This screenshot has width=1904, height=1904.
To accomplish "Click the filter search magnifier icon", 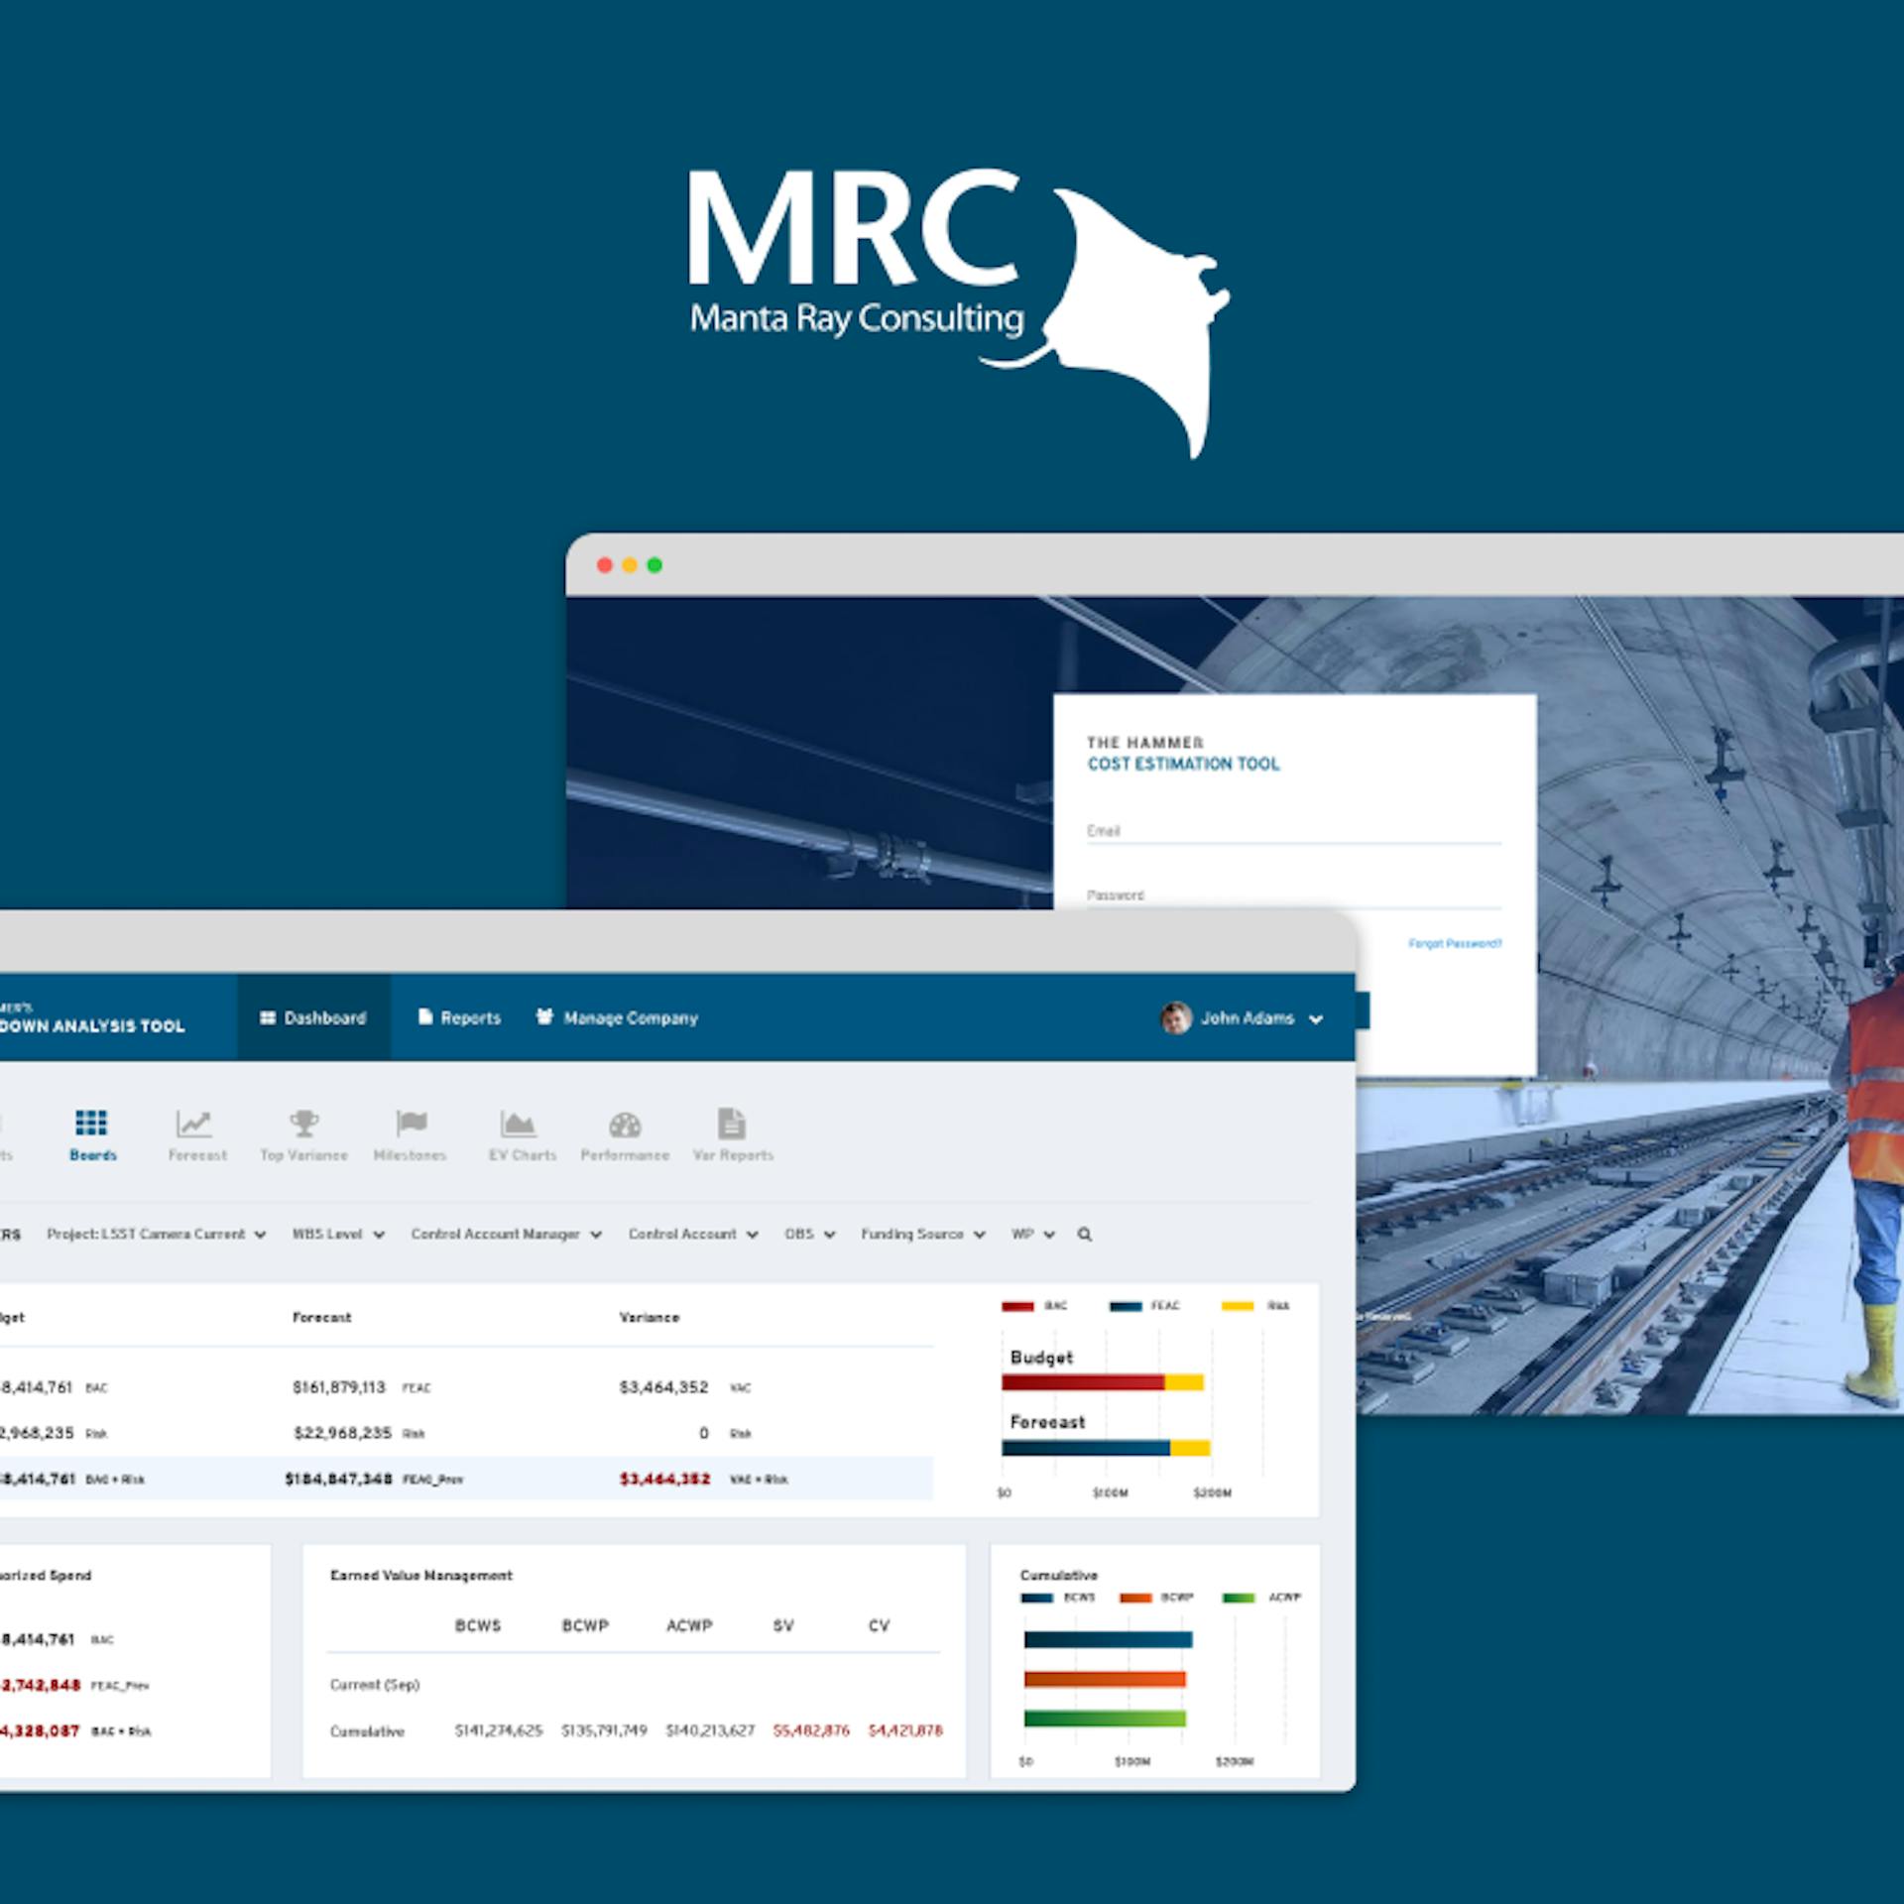I will (x=1085, y=1235).
